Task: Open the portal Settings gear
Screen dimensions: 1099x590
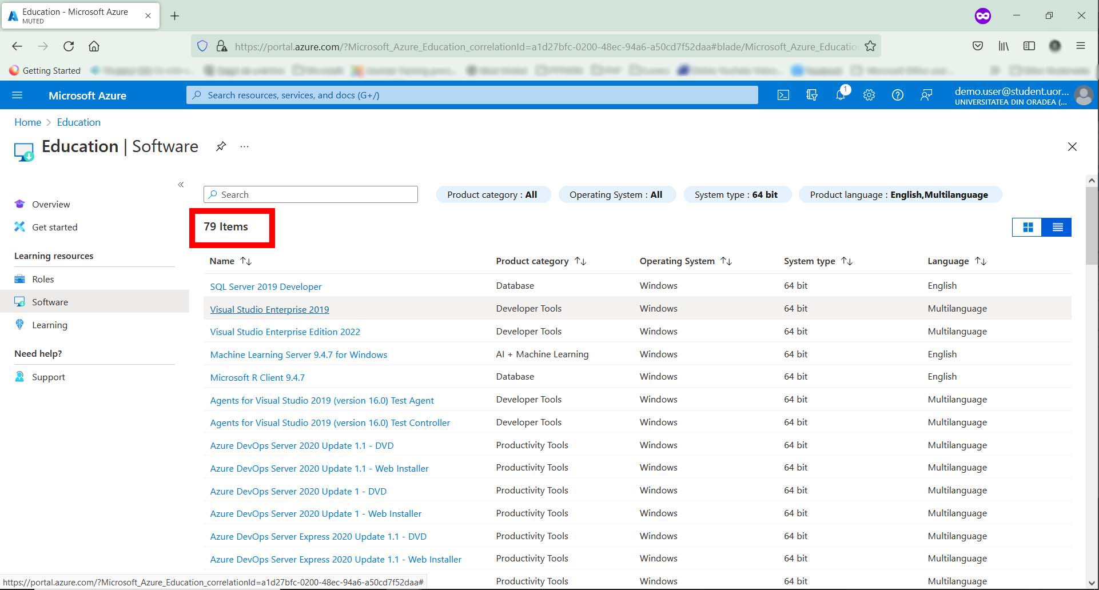Action: pos(869,95)
